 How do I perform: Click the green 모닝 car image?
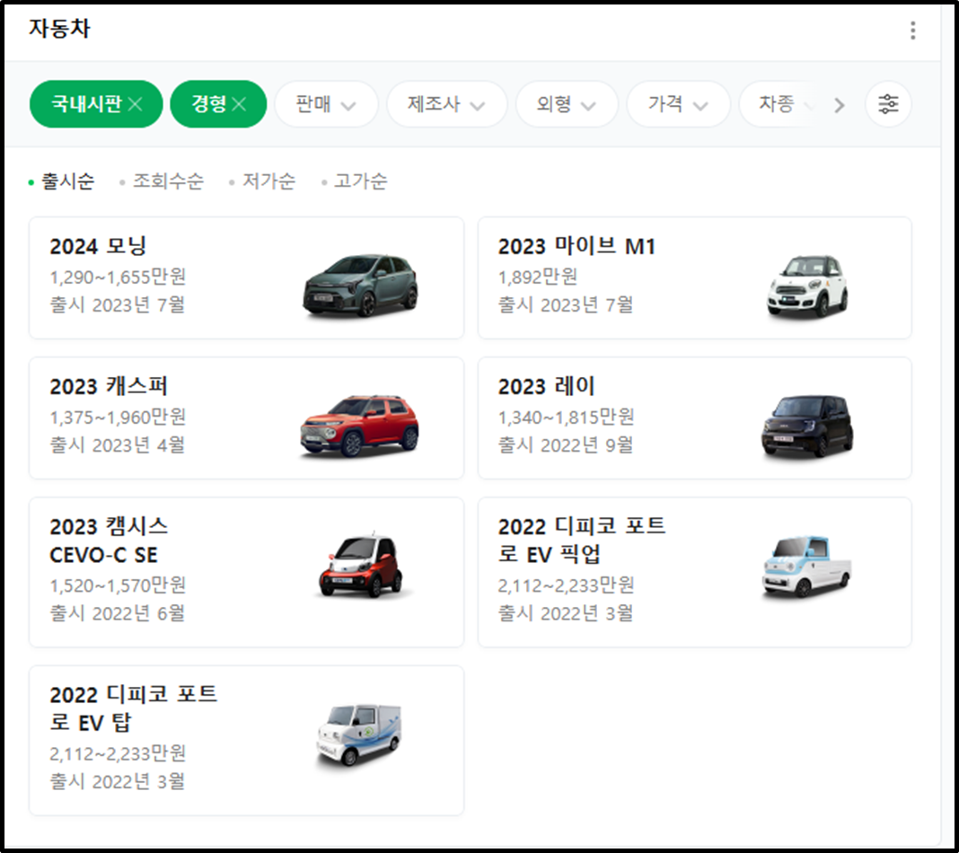coord(361,285)
